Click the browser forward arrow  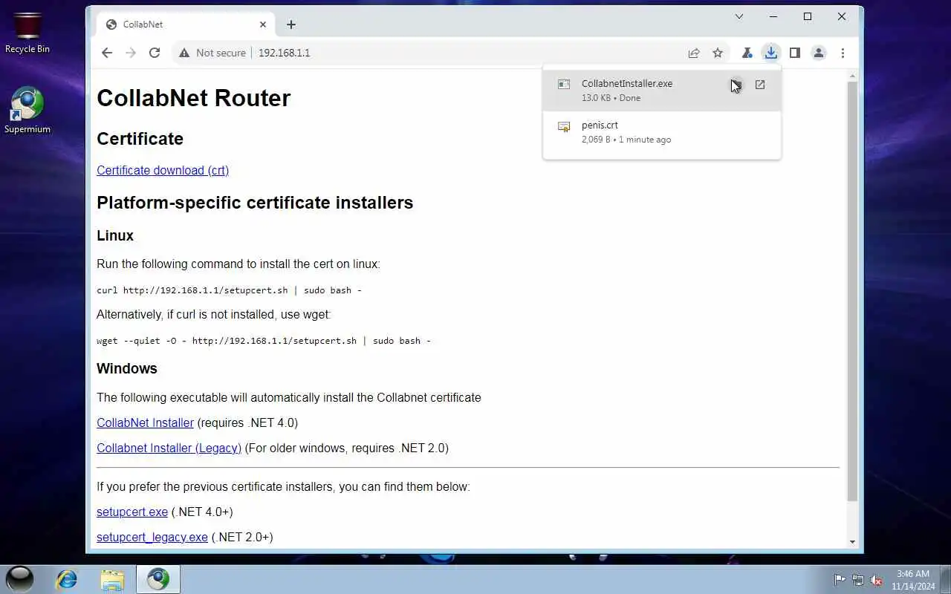131,53
